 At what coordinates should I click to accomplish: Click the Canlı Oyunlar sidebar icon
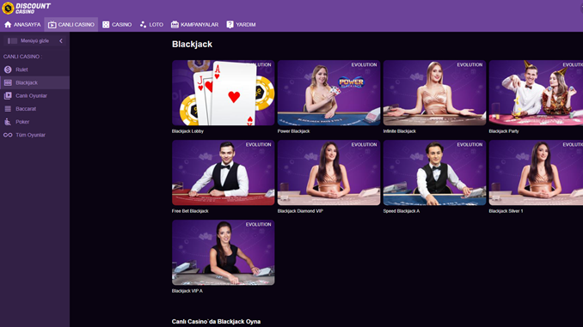[x=8, y=96]
